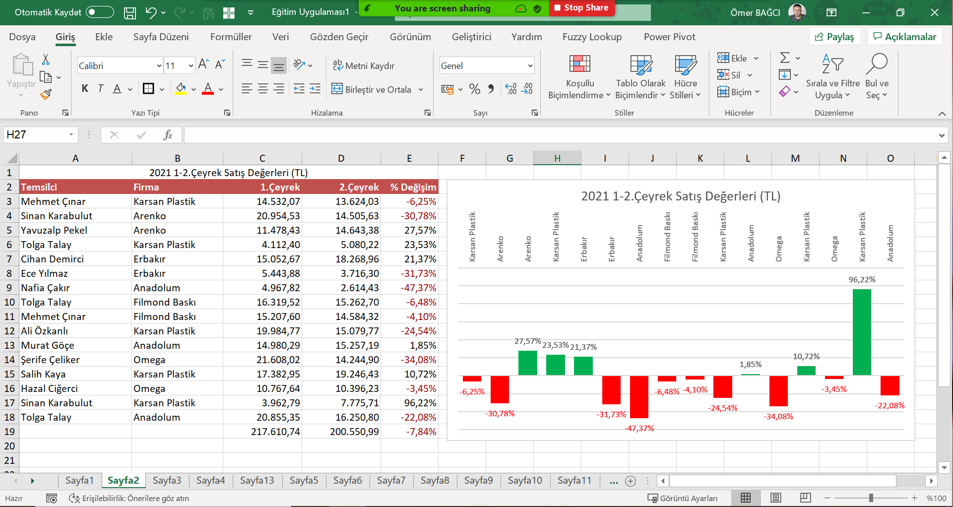Image resolution: width=953 pixels, height=507 pixels.
Task: Open the Formüller ribbon tab
Action: point(231,37)
